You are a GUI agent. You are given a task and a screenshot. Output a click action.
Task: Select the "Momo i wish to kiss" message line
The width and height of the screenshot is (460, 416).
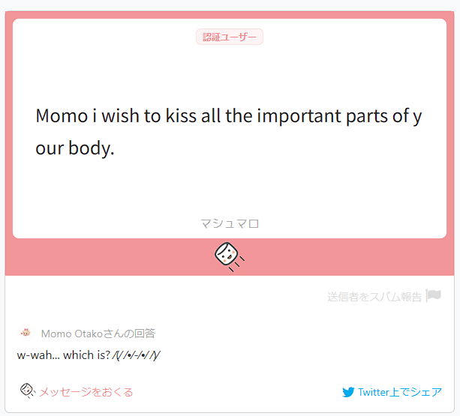[229, 115]
